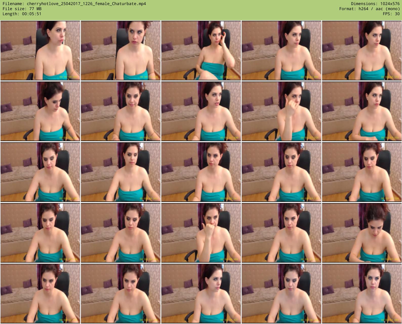The height and width of the screenshot is (324, 402).
Task: Click the second row's first thumbnail
Action: coord(40,111)
